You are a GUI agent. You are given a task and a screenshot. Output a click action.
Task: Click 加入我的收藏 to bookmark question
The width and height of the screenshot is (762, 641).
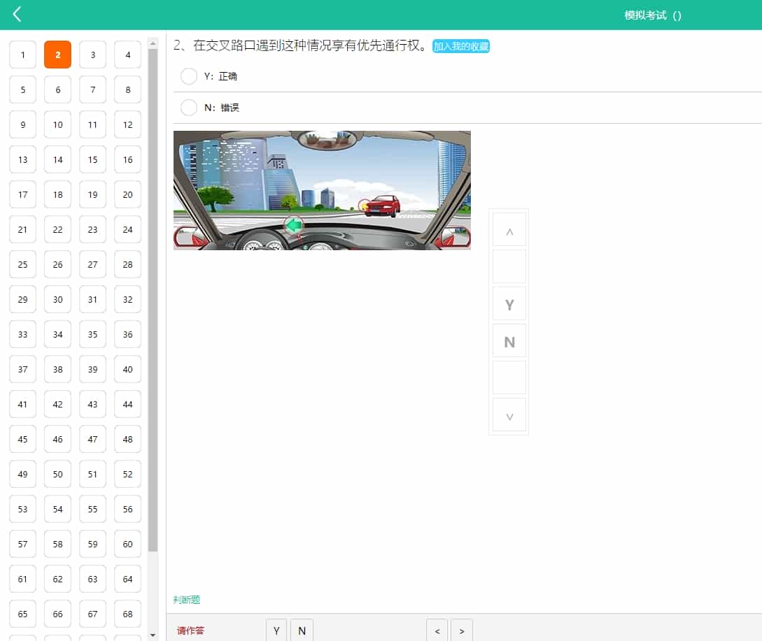460,46
